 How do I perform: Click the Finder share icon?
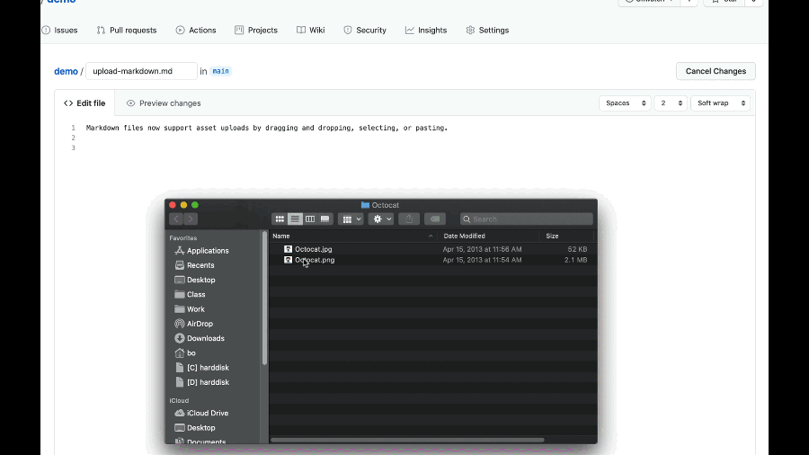pos(409,219)
